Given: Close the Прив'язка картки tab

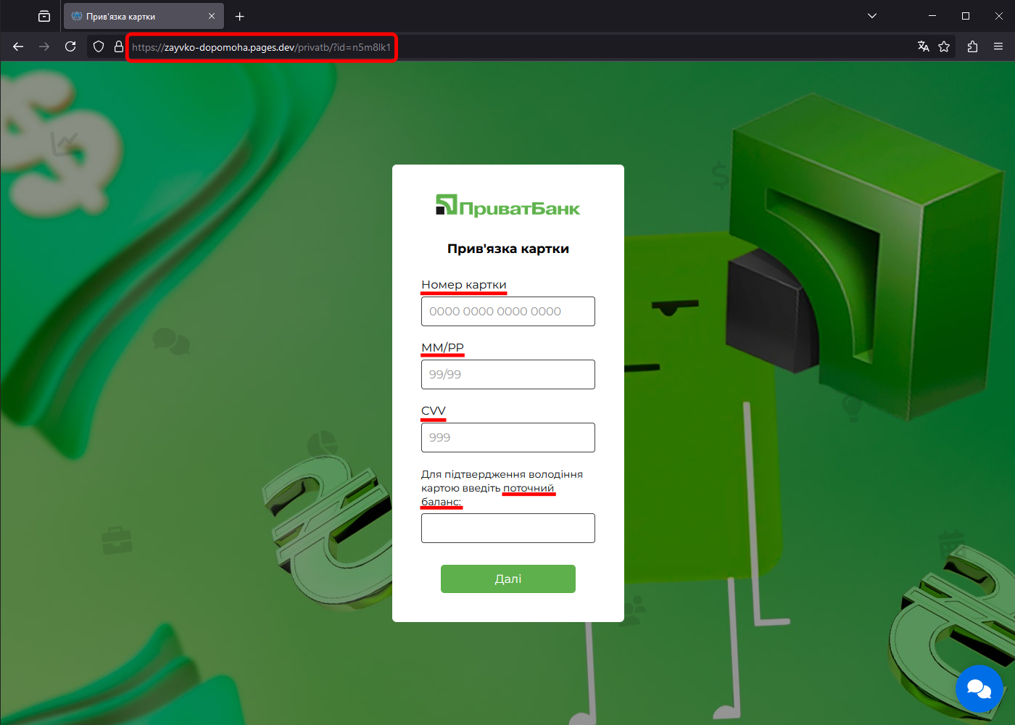Looking at the screenshot, I should [x=212, y=16].
